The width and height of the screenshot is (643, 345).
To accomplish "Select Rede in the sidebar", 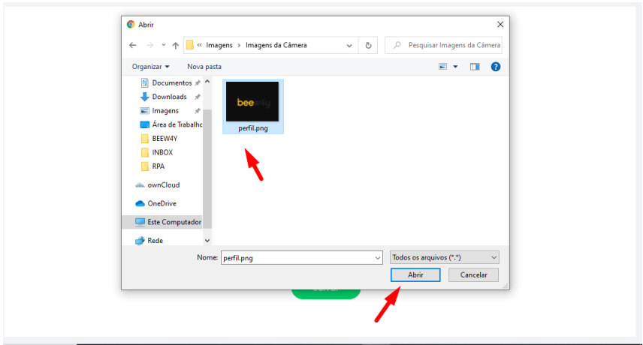I will pos(149,241).
